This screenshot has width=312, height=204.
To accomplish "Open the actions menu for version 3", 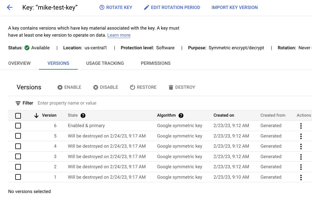I will click(x=301, y=156).
